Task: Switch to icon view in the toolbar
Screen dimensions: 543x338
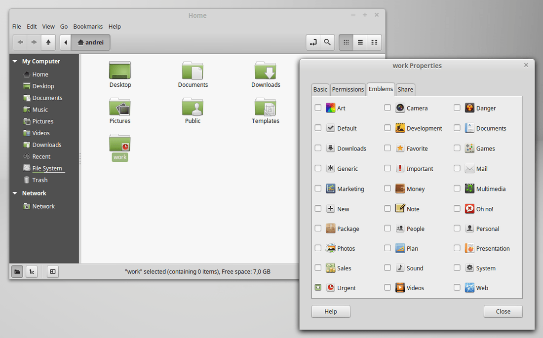Action: (x=346, y=42)
